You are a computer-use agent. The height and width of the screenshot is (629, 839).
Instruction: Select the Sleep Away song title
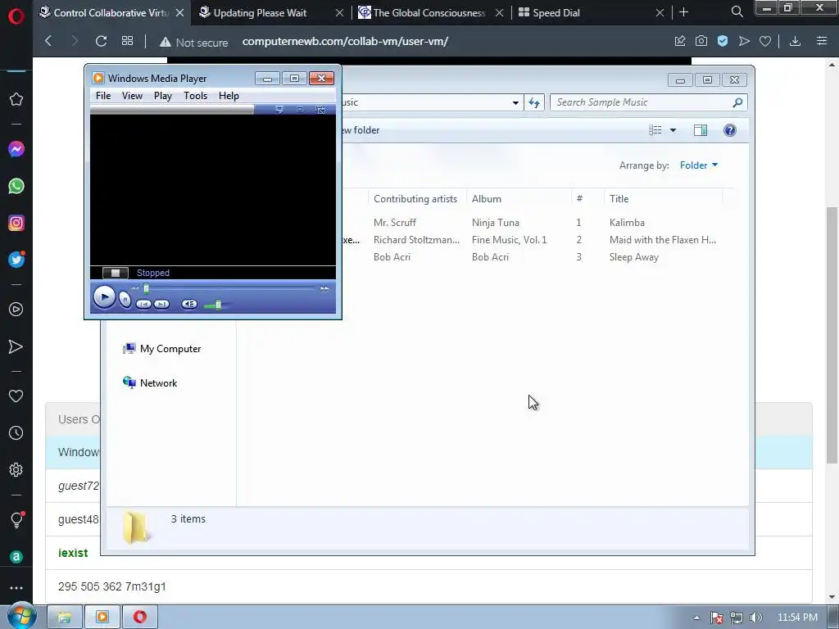(634, 257)
